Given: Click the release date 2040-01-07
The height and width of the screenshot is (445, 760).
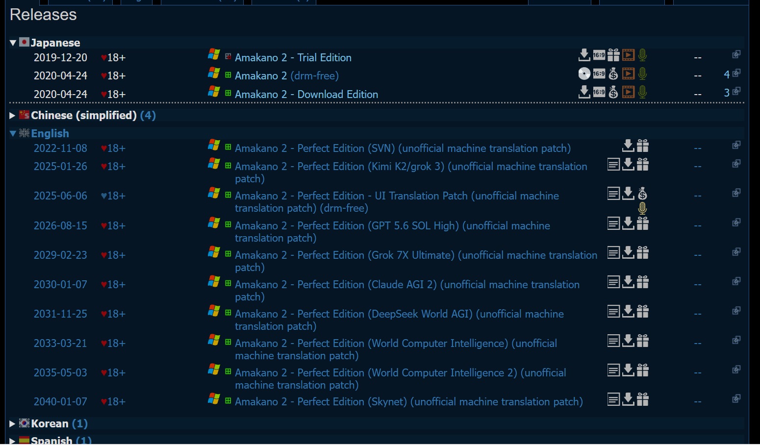Looking at the screenshot, I should click(60, 402).
